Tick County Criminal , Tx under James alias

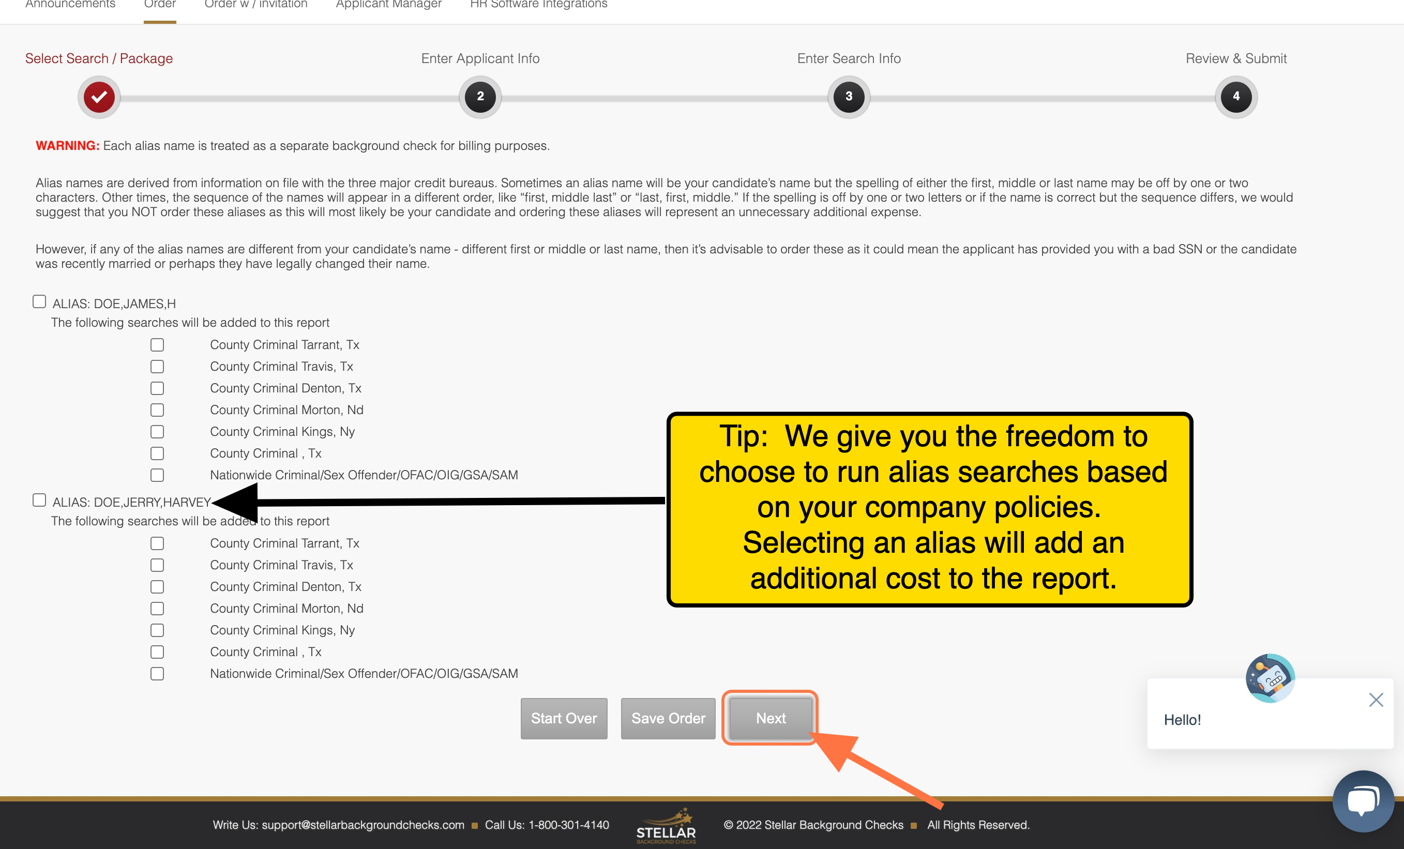pos(157,453)
